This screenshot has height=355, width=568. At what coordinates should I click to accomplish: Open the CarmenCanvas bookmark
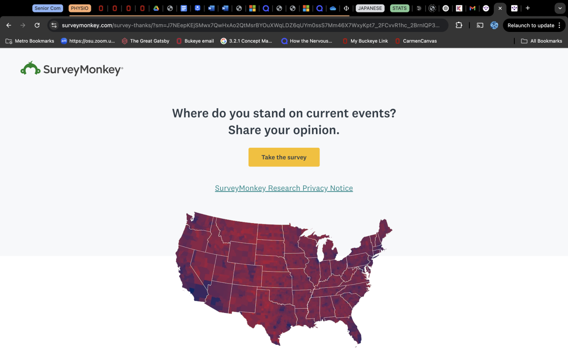pos(416,41)
